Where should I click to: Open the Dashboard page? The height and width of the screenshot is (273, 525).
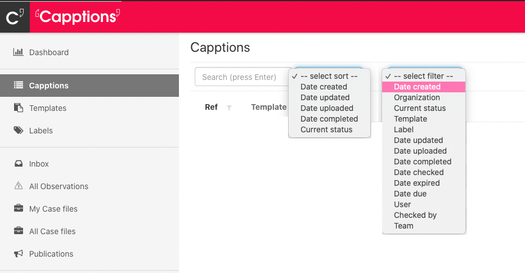[x=49, y=52]
